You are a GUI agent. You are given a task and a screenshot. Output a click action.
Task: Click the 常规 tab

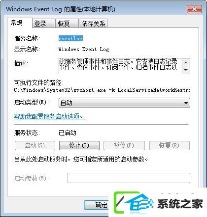click(20, 23)
